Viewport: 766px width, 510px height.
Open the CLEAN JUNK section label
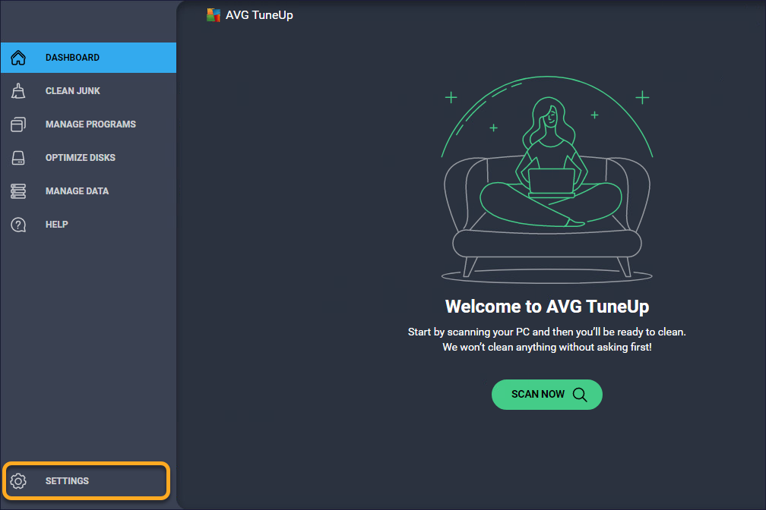point(73,91)
